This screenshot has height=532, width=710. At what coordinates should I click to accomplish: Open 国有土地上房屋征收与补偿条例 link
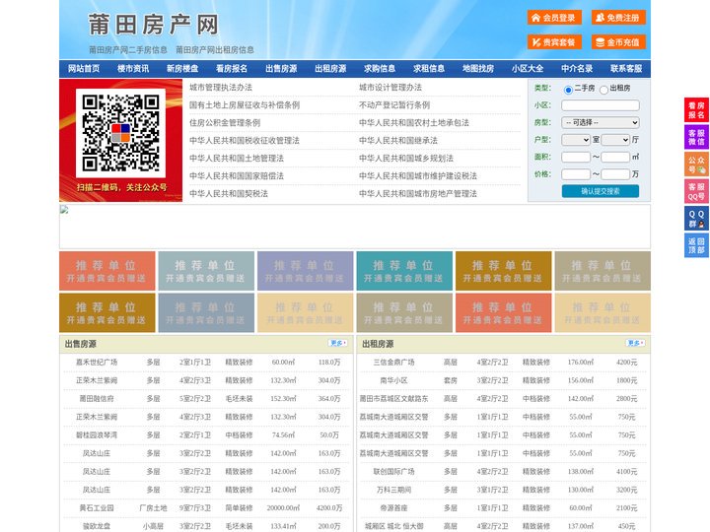pyautogui.click(x=245, y=105)
